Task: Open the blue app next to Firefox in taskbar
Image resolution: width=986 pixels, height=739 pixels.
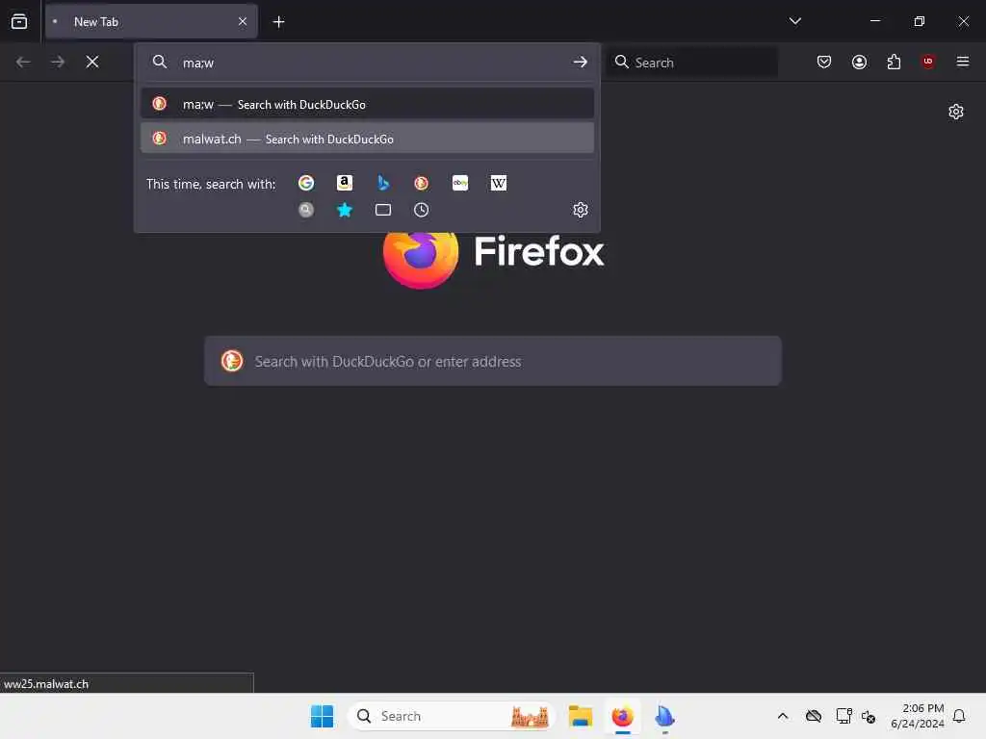Action: point(664,716)
